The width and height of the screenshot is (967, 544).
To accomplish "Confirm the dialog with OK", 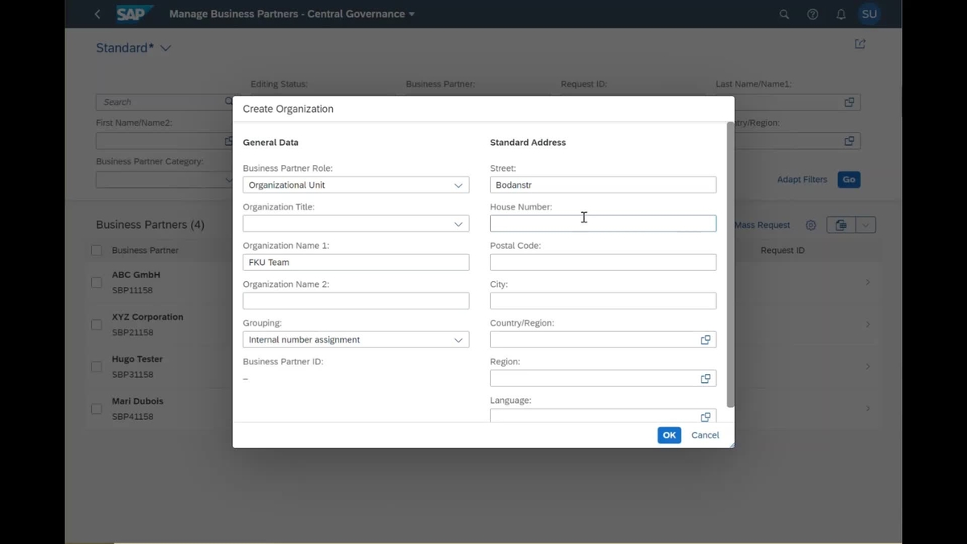I will coord(668,434).
